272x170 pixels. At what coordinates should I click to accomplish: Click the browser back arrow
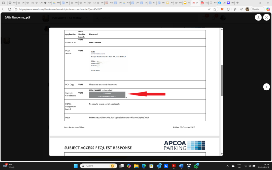pyautogui.click(x=3, y=9)
